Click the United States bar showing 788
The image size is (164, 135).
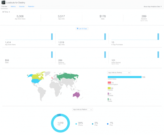(125, 77)
